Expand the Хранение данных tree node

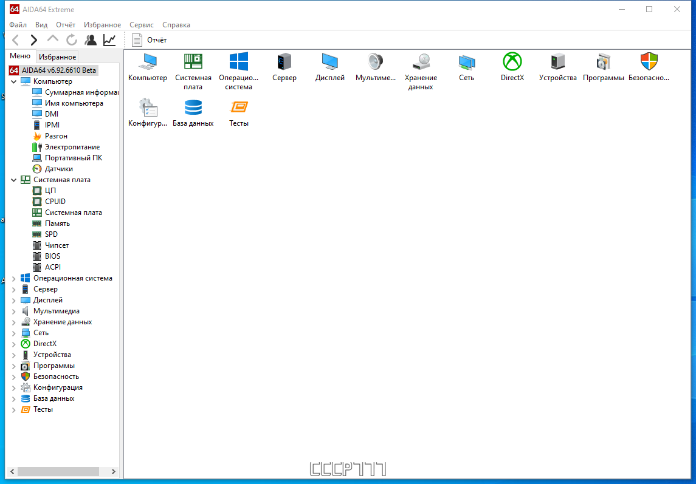click(14, 322)
